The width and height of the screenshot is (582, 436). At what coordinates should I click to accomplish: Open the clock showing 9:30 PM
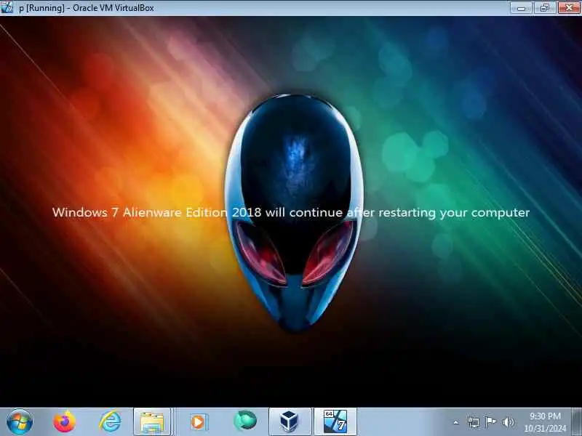coord(545,422)
